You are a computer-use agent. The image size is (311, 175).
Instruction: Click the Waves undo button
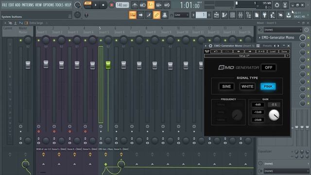(216, 52)
